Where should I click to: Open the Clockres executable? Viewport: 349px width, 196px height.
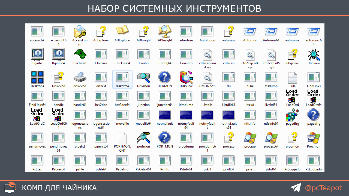tap(101, 54)
